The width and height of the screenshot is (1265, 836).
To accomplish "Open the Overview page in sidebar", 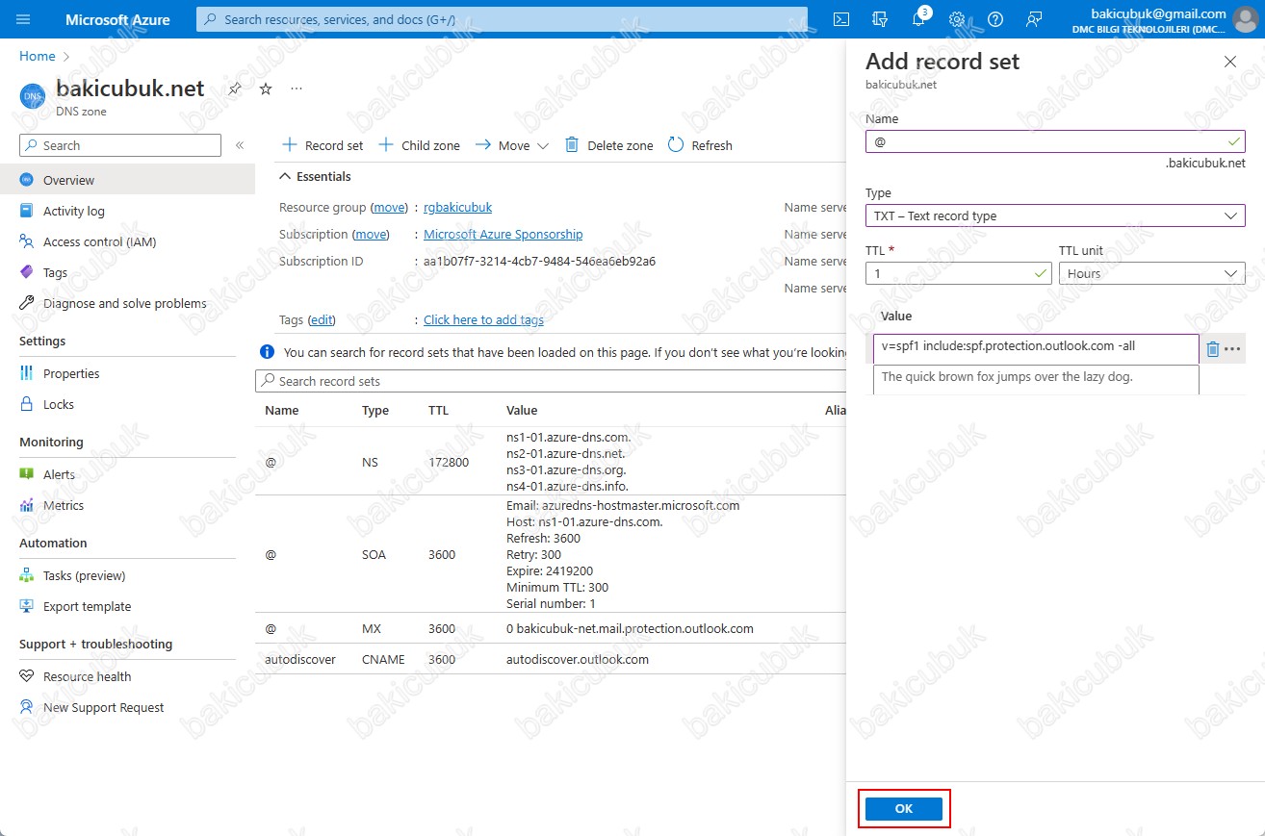I will (127, 180).
